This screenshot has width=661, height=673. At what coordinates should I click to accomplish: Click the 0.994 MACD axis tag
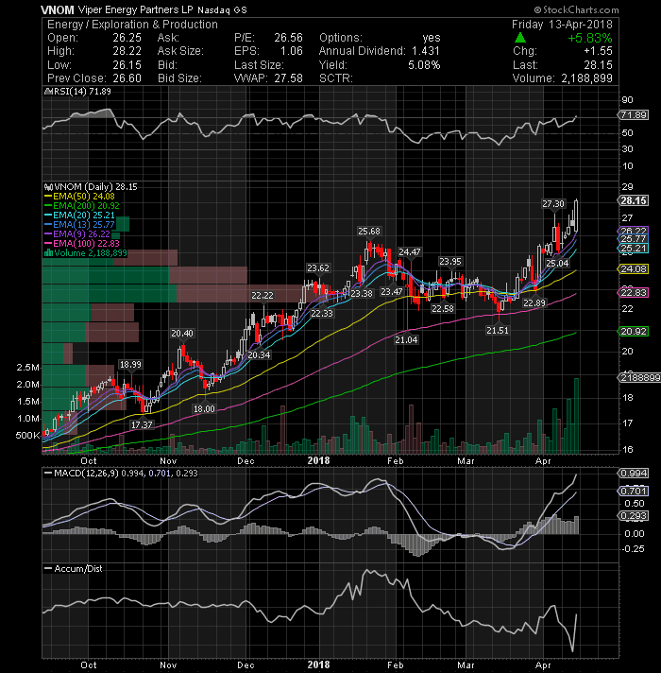point(633,473)
